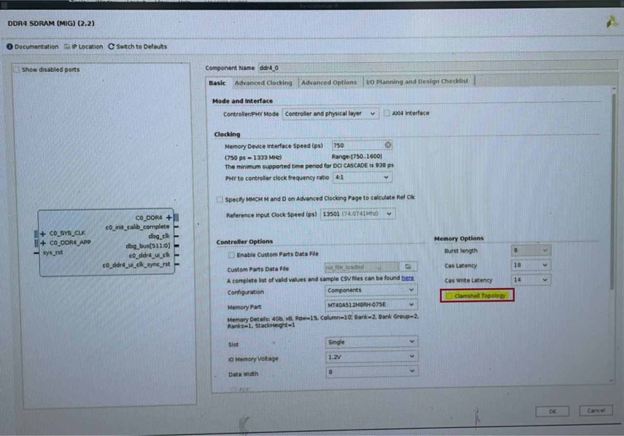This screenshot has width=624, height=436.
Task: Confirm settings with the OK button
Action: 552,411
